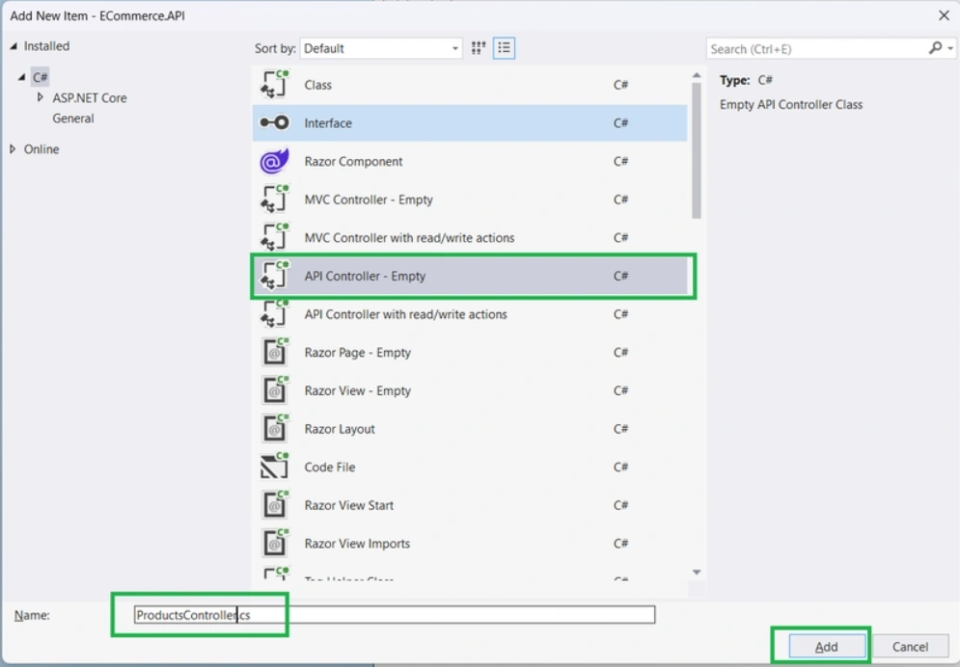
Task: Click the API Controller with read/write actions icon
Action: pyautogui.click(x=274, y=314)
